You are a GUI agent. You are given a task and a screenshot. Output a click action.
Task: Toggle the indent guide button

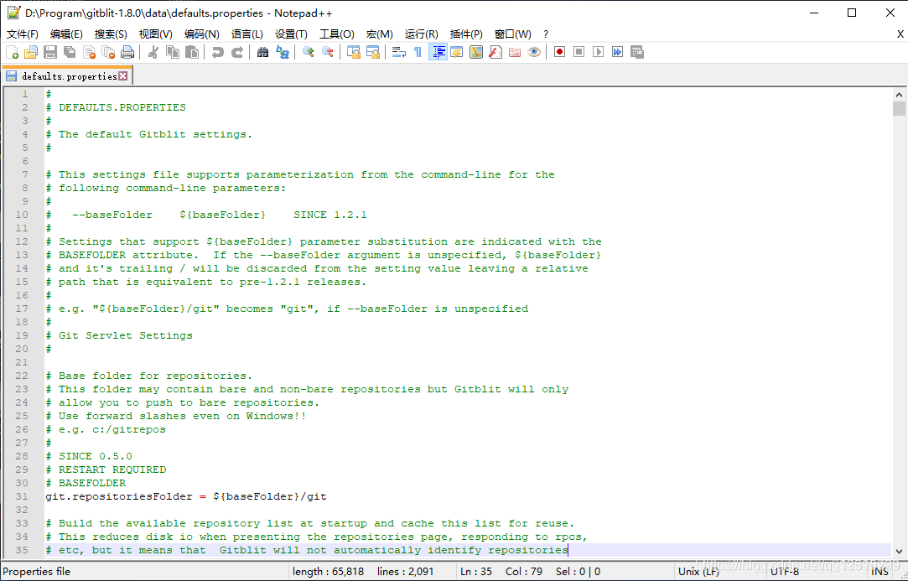438,52
